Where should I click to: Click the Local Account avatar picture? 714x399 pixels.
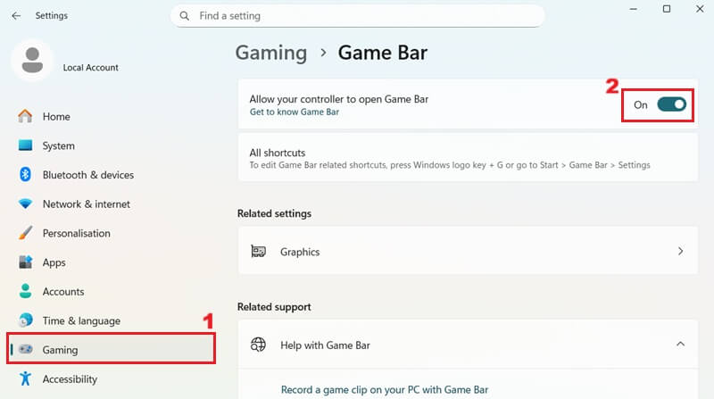32,61
